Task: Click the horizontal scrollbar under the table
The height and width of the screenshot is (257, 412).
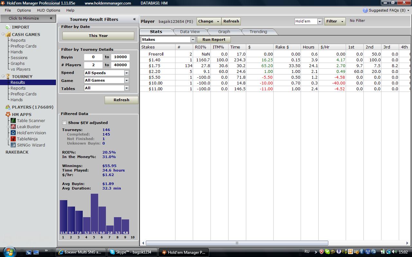Action: coord(237,243)
